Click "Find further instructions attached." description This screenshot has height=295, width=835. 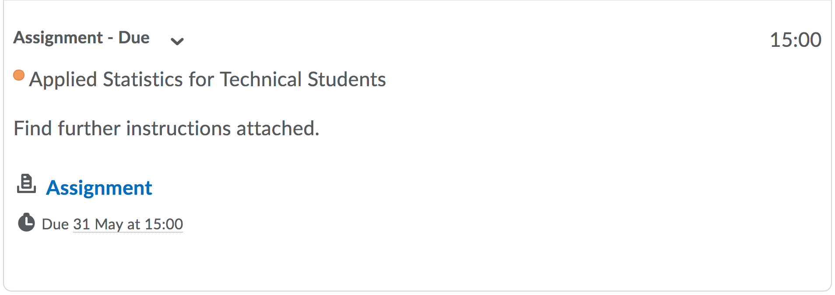coord(166,128)
